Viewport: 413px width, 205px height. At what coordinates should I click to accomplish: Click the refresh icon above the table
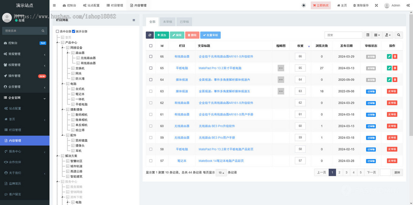150,35
